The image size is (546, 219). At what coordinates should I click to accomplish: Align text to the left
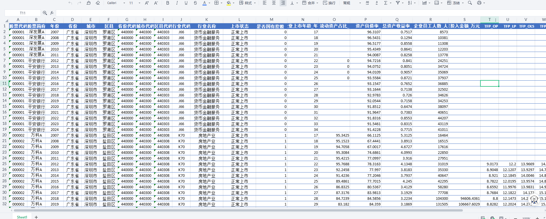click(x=265, y=3)
